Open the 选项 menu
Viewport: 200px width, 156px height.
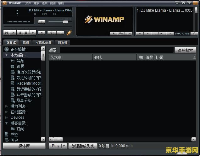pyautogui.click(x=45, y=3)
